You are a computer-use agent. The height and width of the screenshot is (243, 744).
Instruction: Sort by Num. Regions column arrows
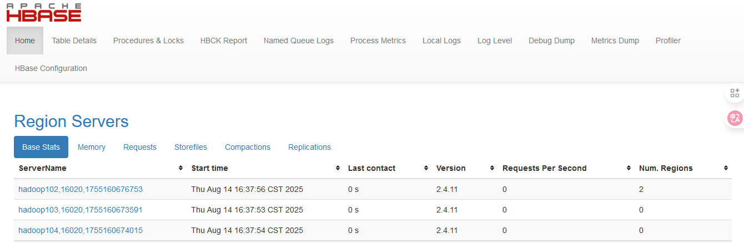(726, 168)
